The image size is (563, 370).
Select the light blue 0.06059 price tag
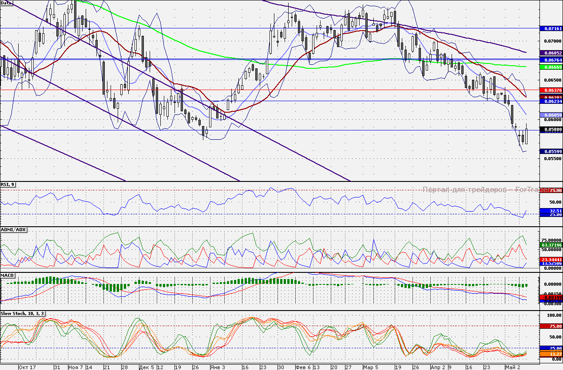point(551,115)
